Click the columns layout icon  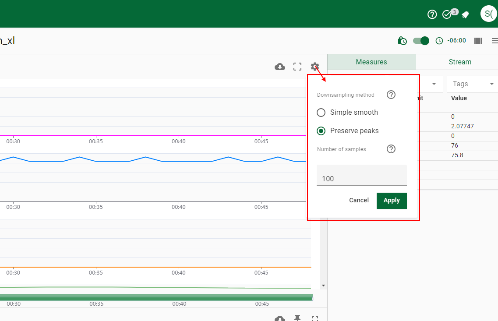click(x=478, y=41)
